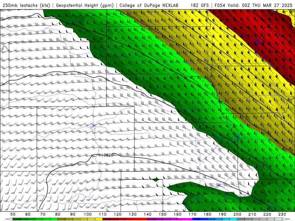The width and height of the screenshot is (295, 221).
Task: Click the legend value '190'
Action: click(223, 214)
